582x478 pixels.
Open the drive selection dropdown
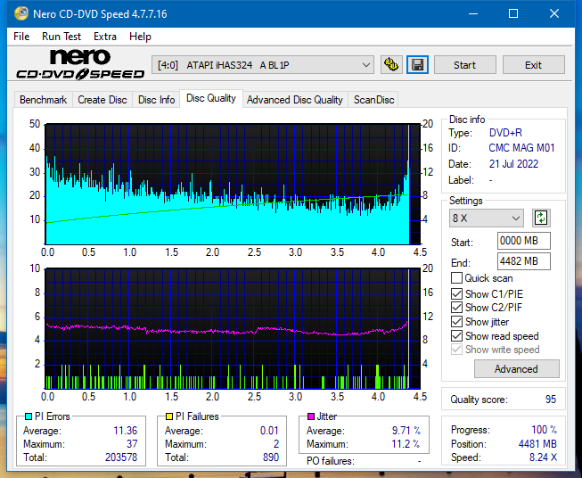[x=262, y=65]
